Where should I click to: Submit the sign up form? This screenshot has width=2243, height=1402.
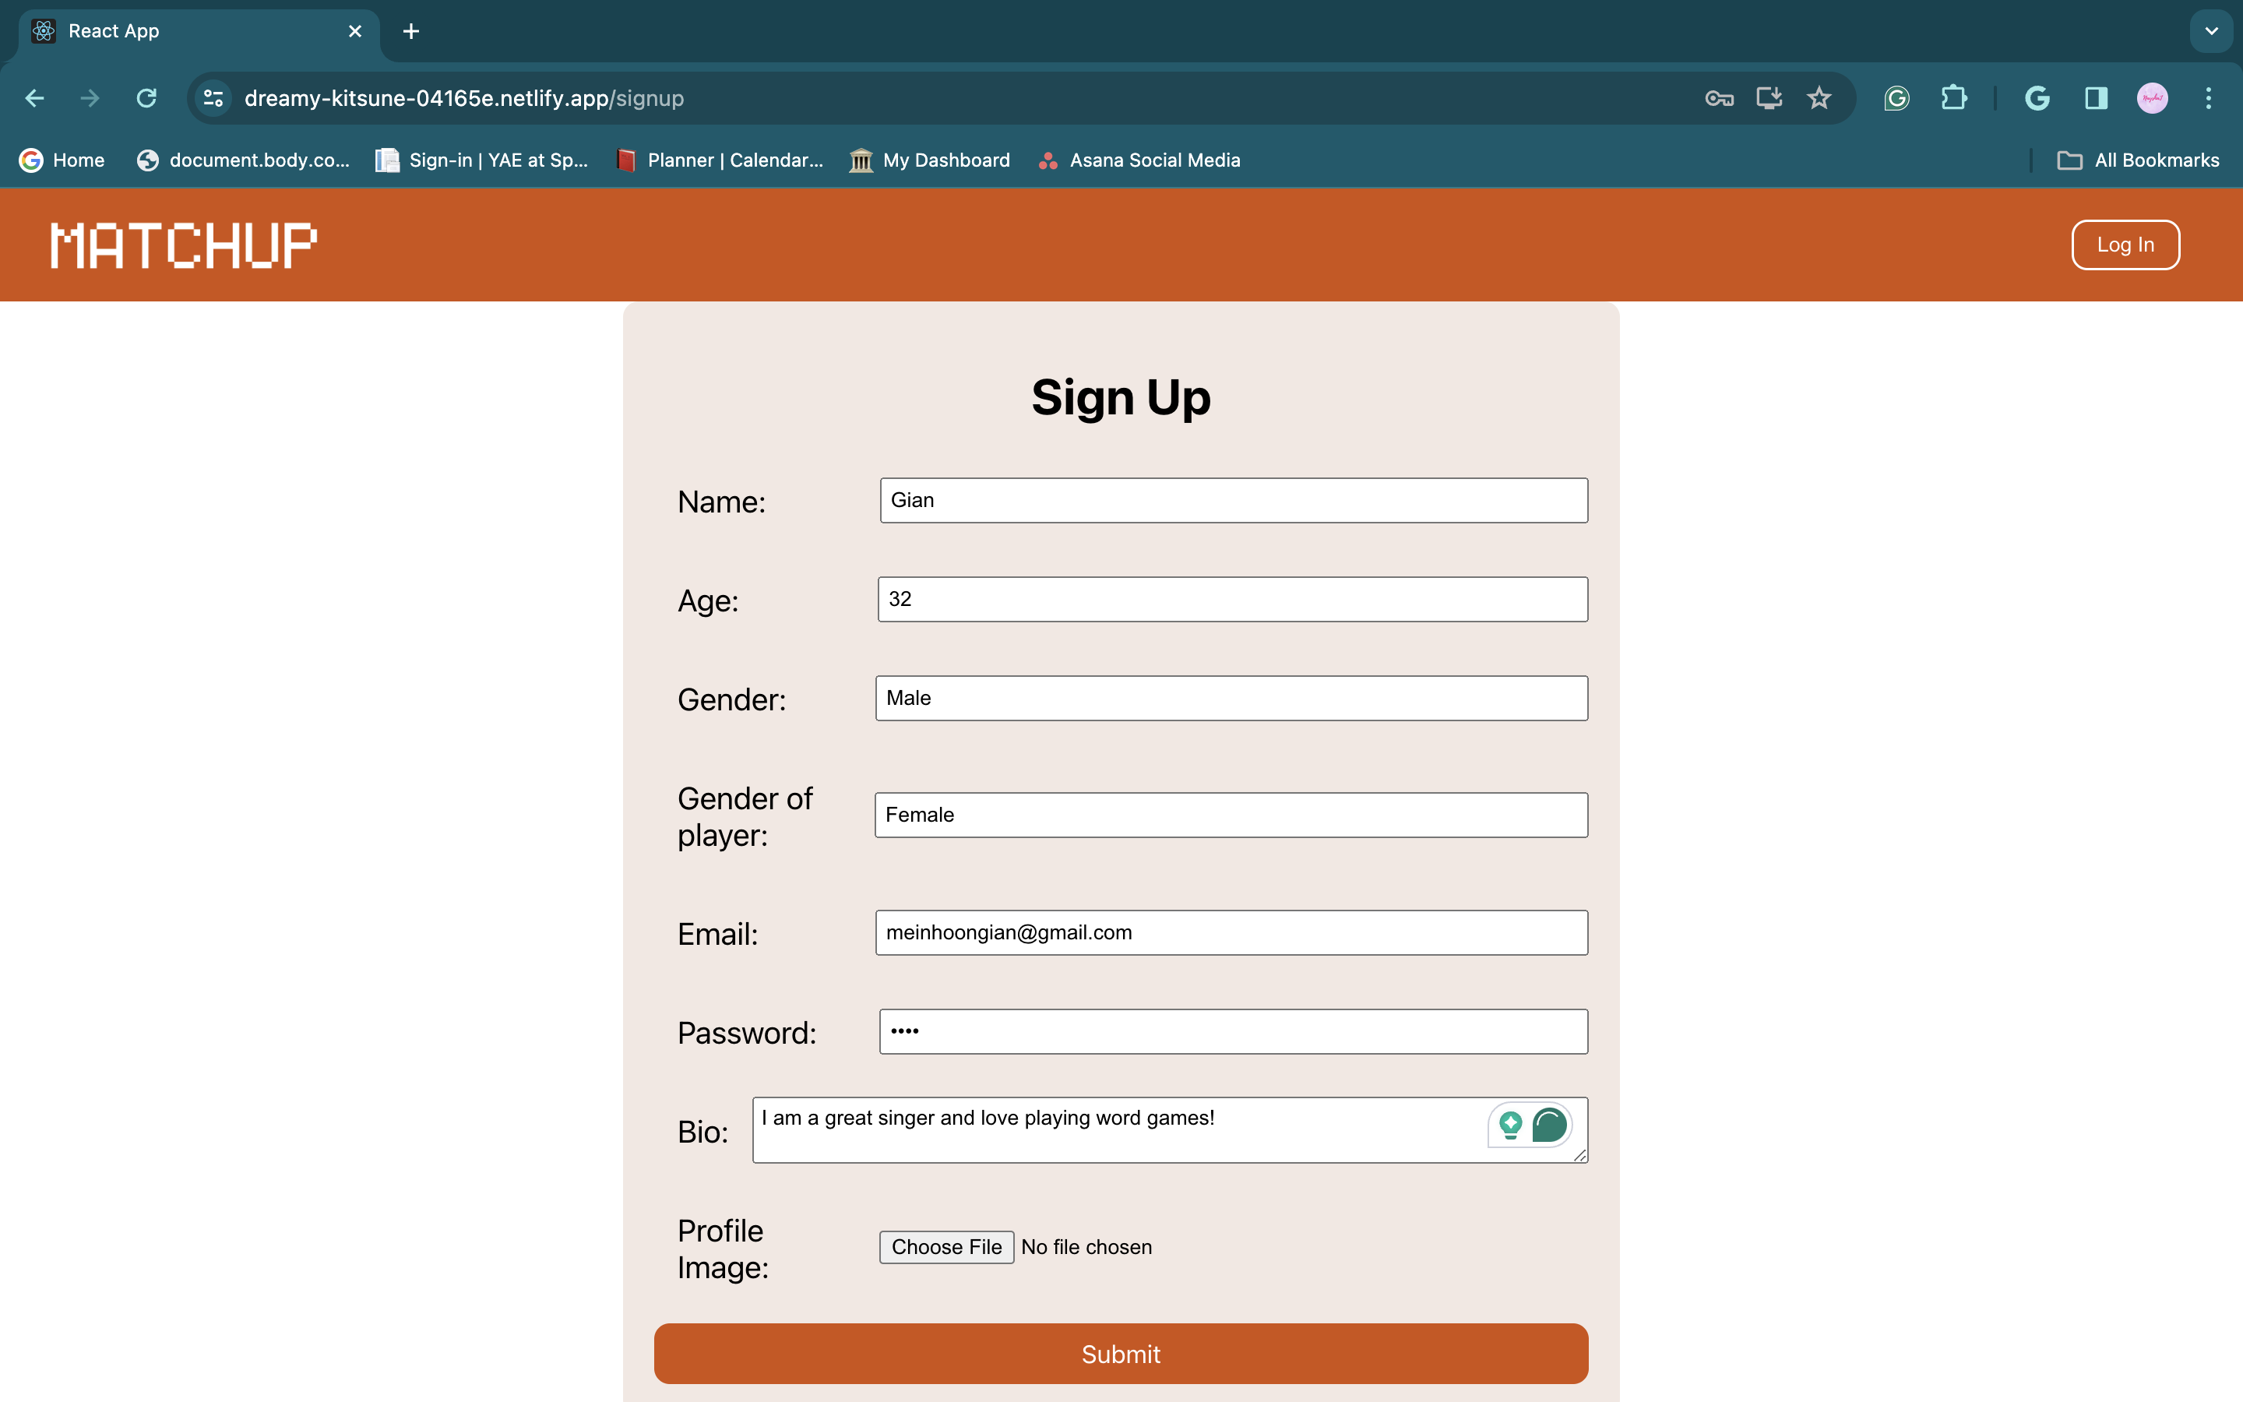1121,1354
